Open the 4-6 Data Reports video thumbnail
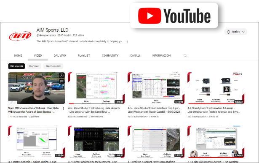This screenshot has width=259, height=163. point(96,88)
